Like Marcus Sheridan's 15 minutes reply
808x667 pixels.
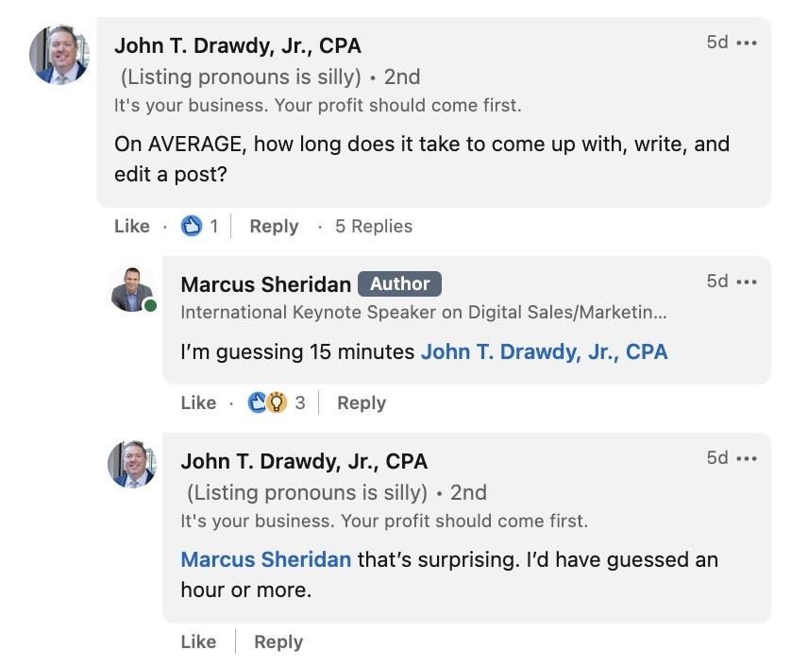point(198,403)
